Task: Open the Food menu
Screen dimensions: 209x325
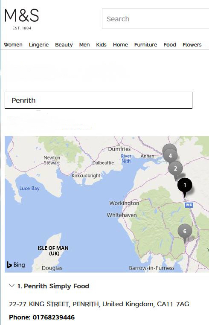Action: 170,44
